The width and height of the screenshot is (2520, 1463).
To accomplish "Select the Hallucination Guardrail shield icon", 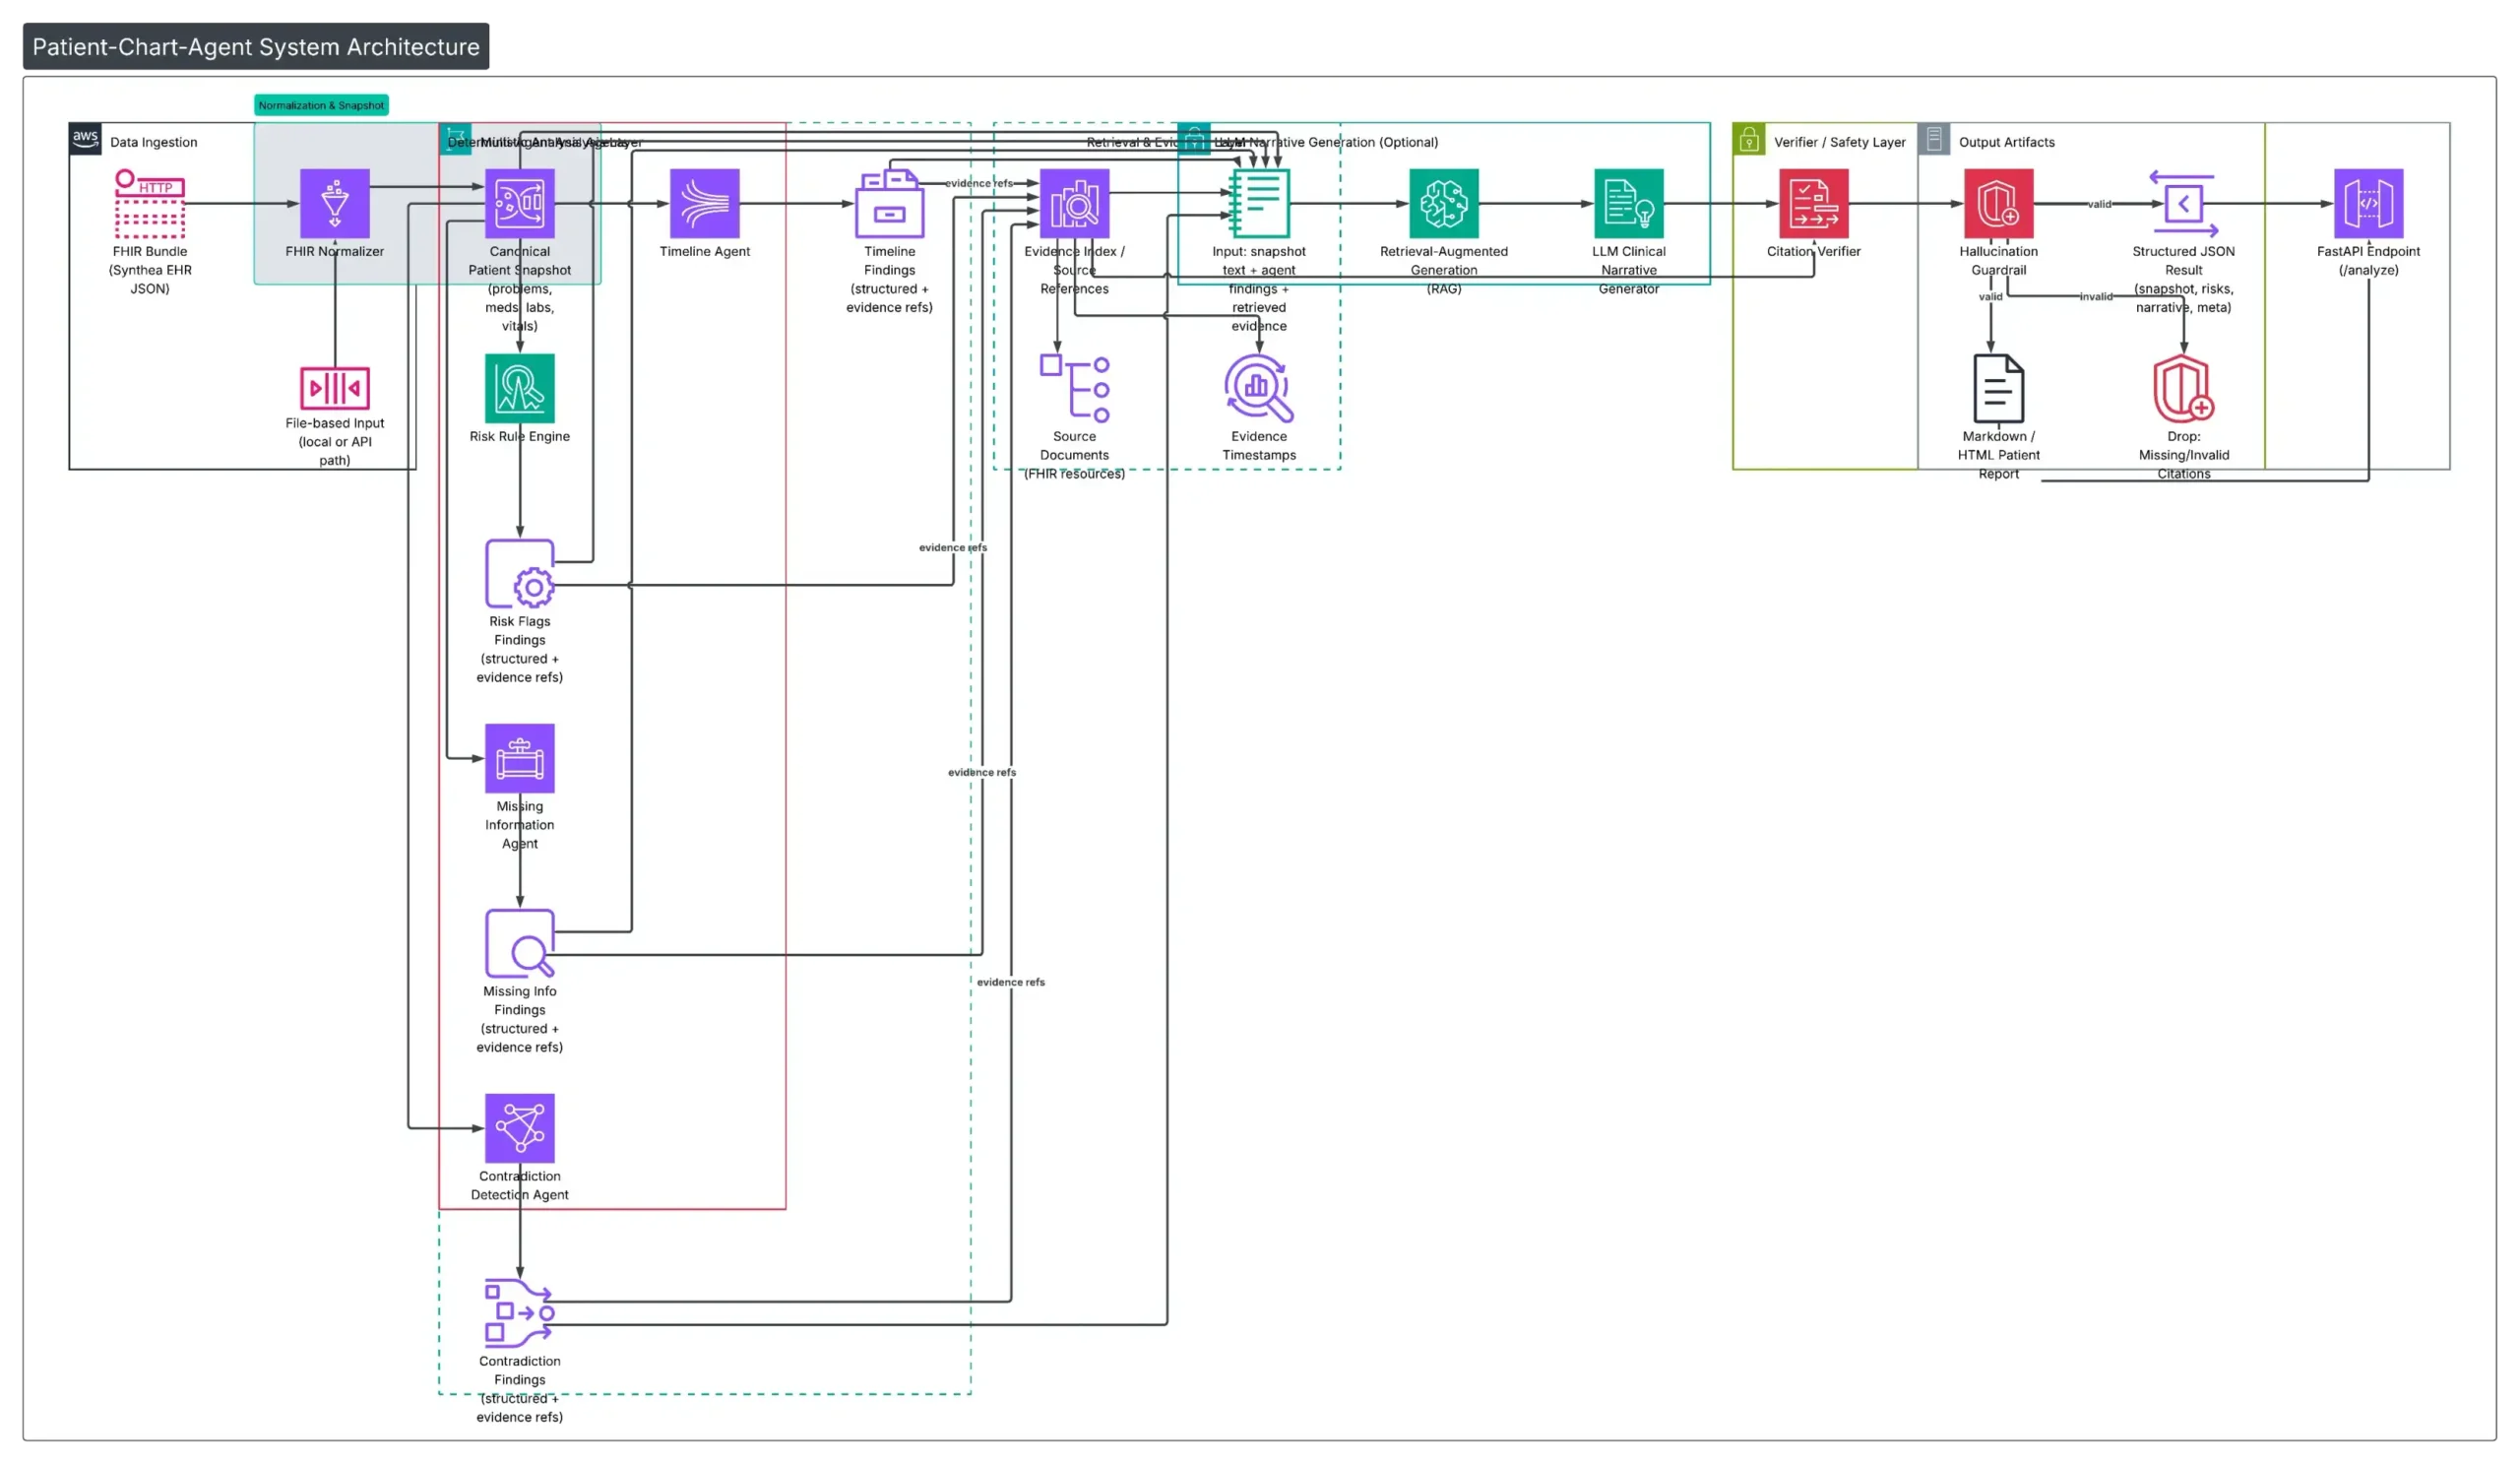I will pyautogui.click(x=1998, y=203).
